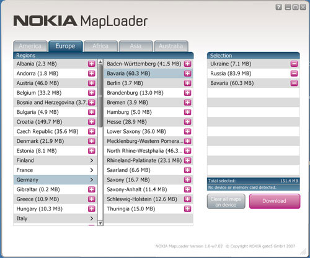
Task: Select the Croatia (149.7 MB) label
Action: pos(39,122)
